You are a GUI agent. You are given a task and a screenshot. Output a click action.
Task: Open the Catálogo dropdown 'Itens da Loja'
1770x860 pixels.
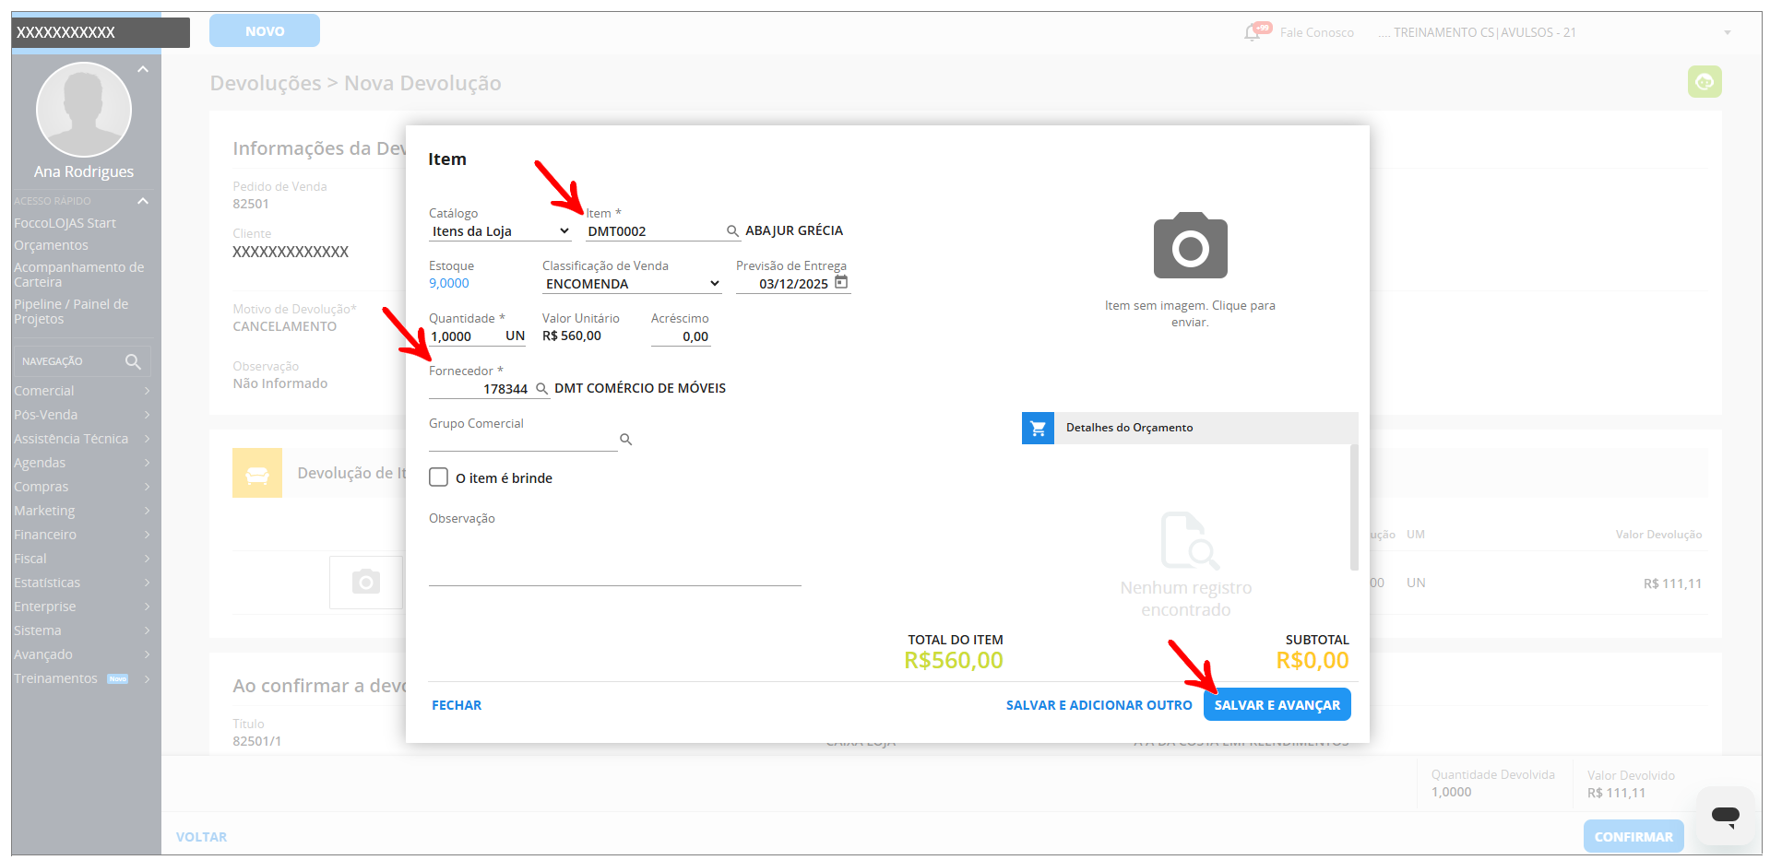[x=500, y=231]
